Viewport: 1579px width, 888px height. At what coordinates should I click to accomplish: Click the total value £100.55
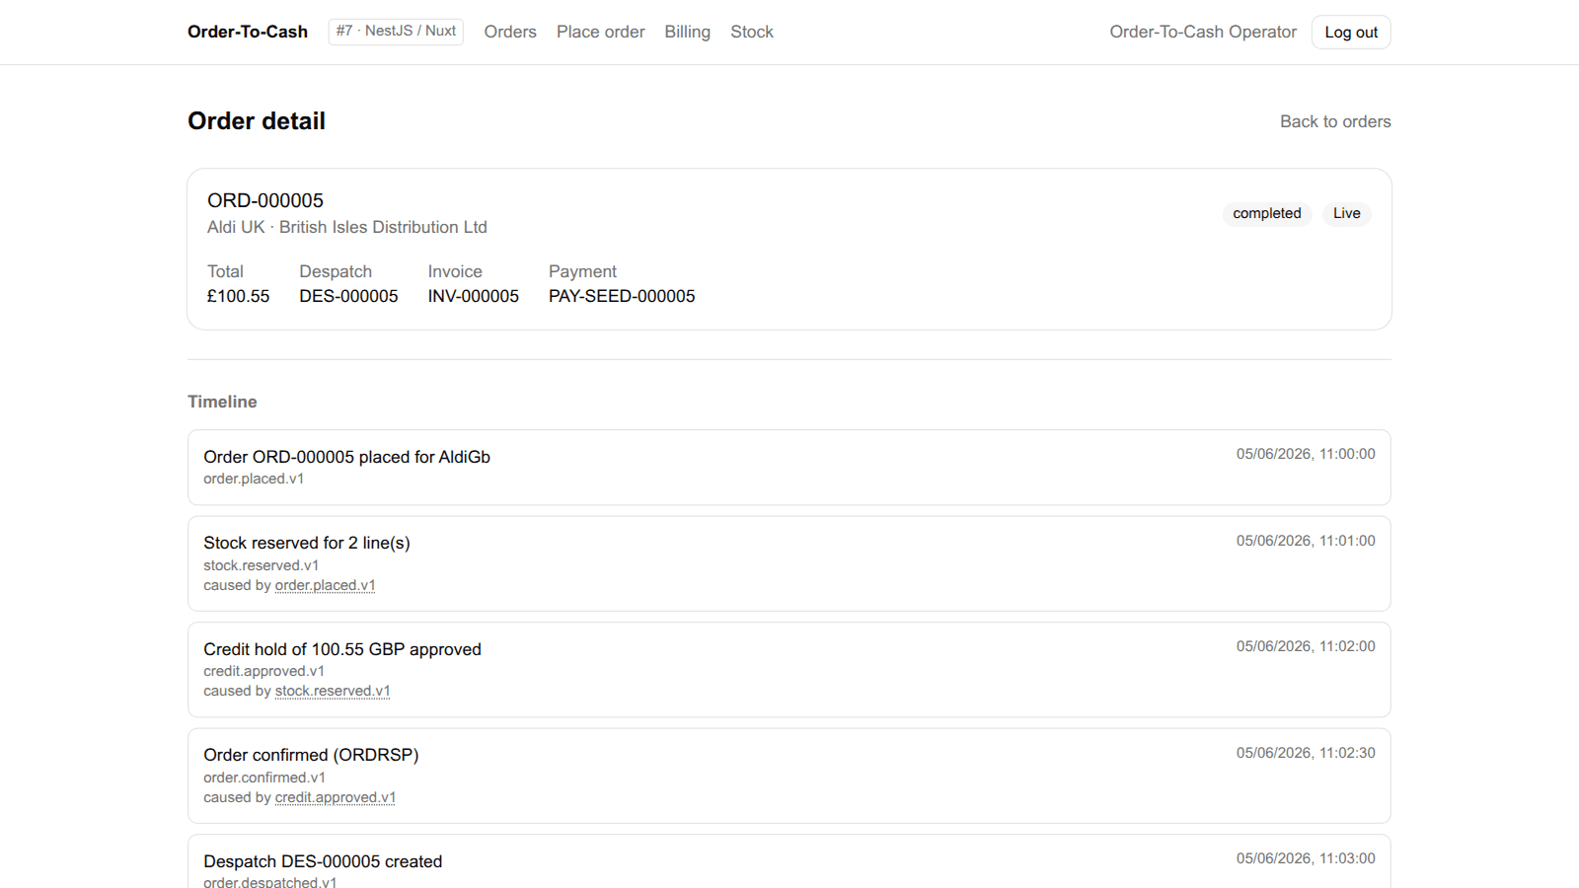click(238, 296)
